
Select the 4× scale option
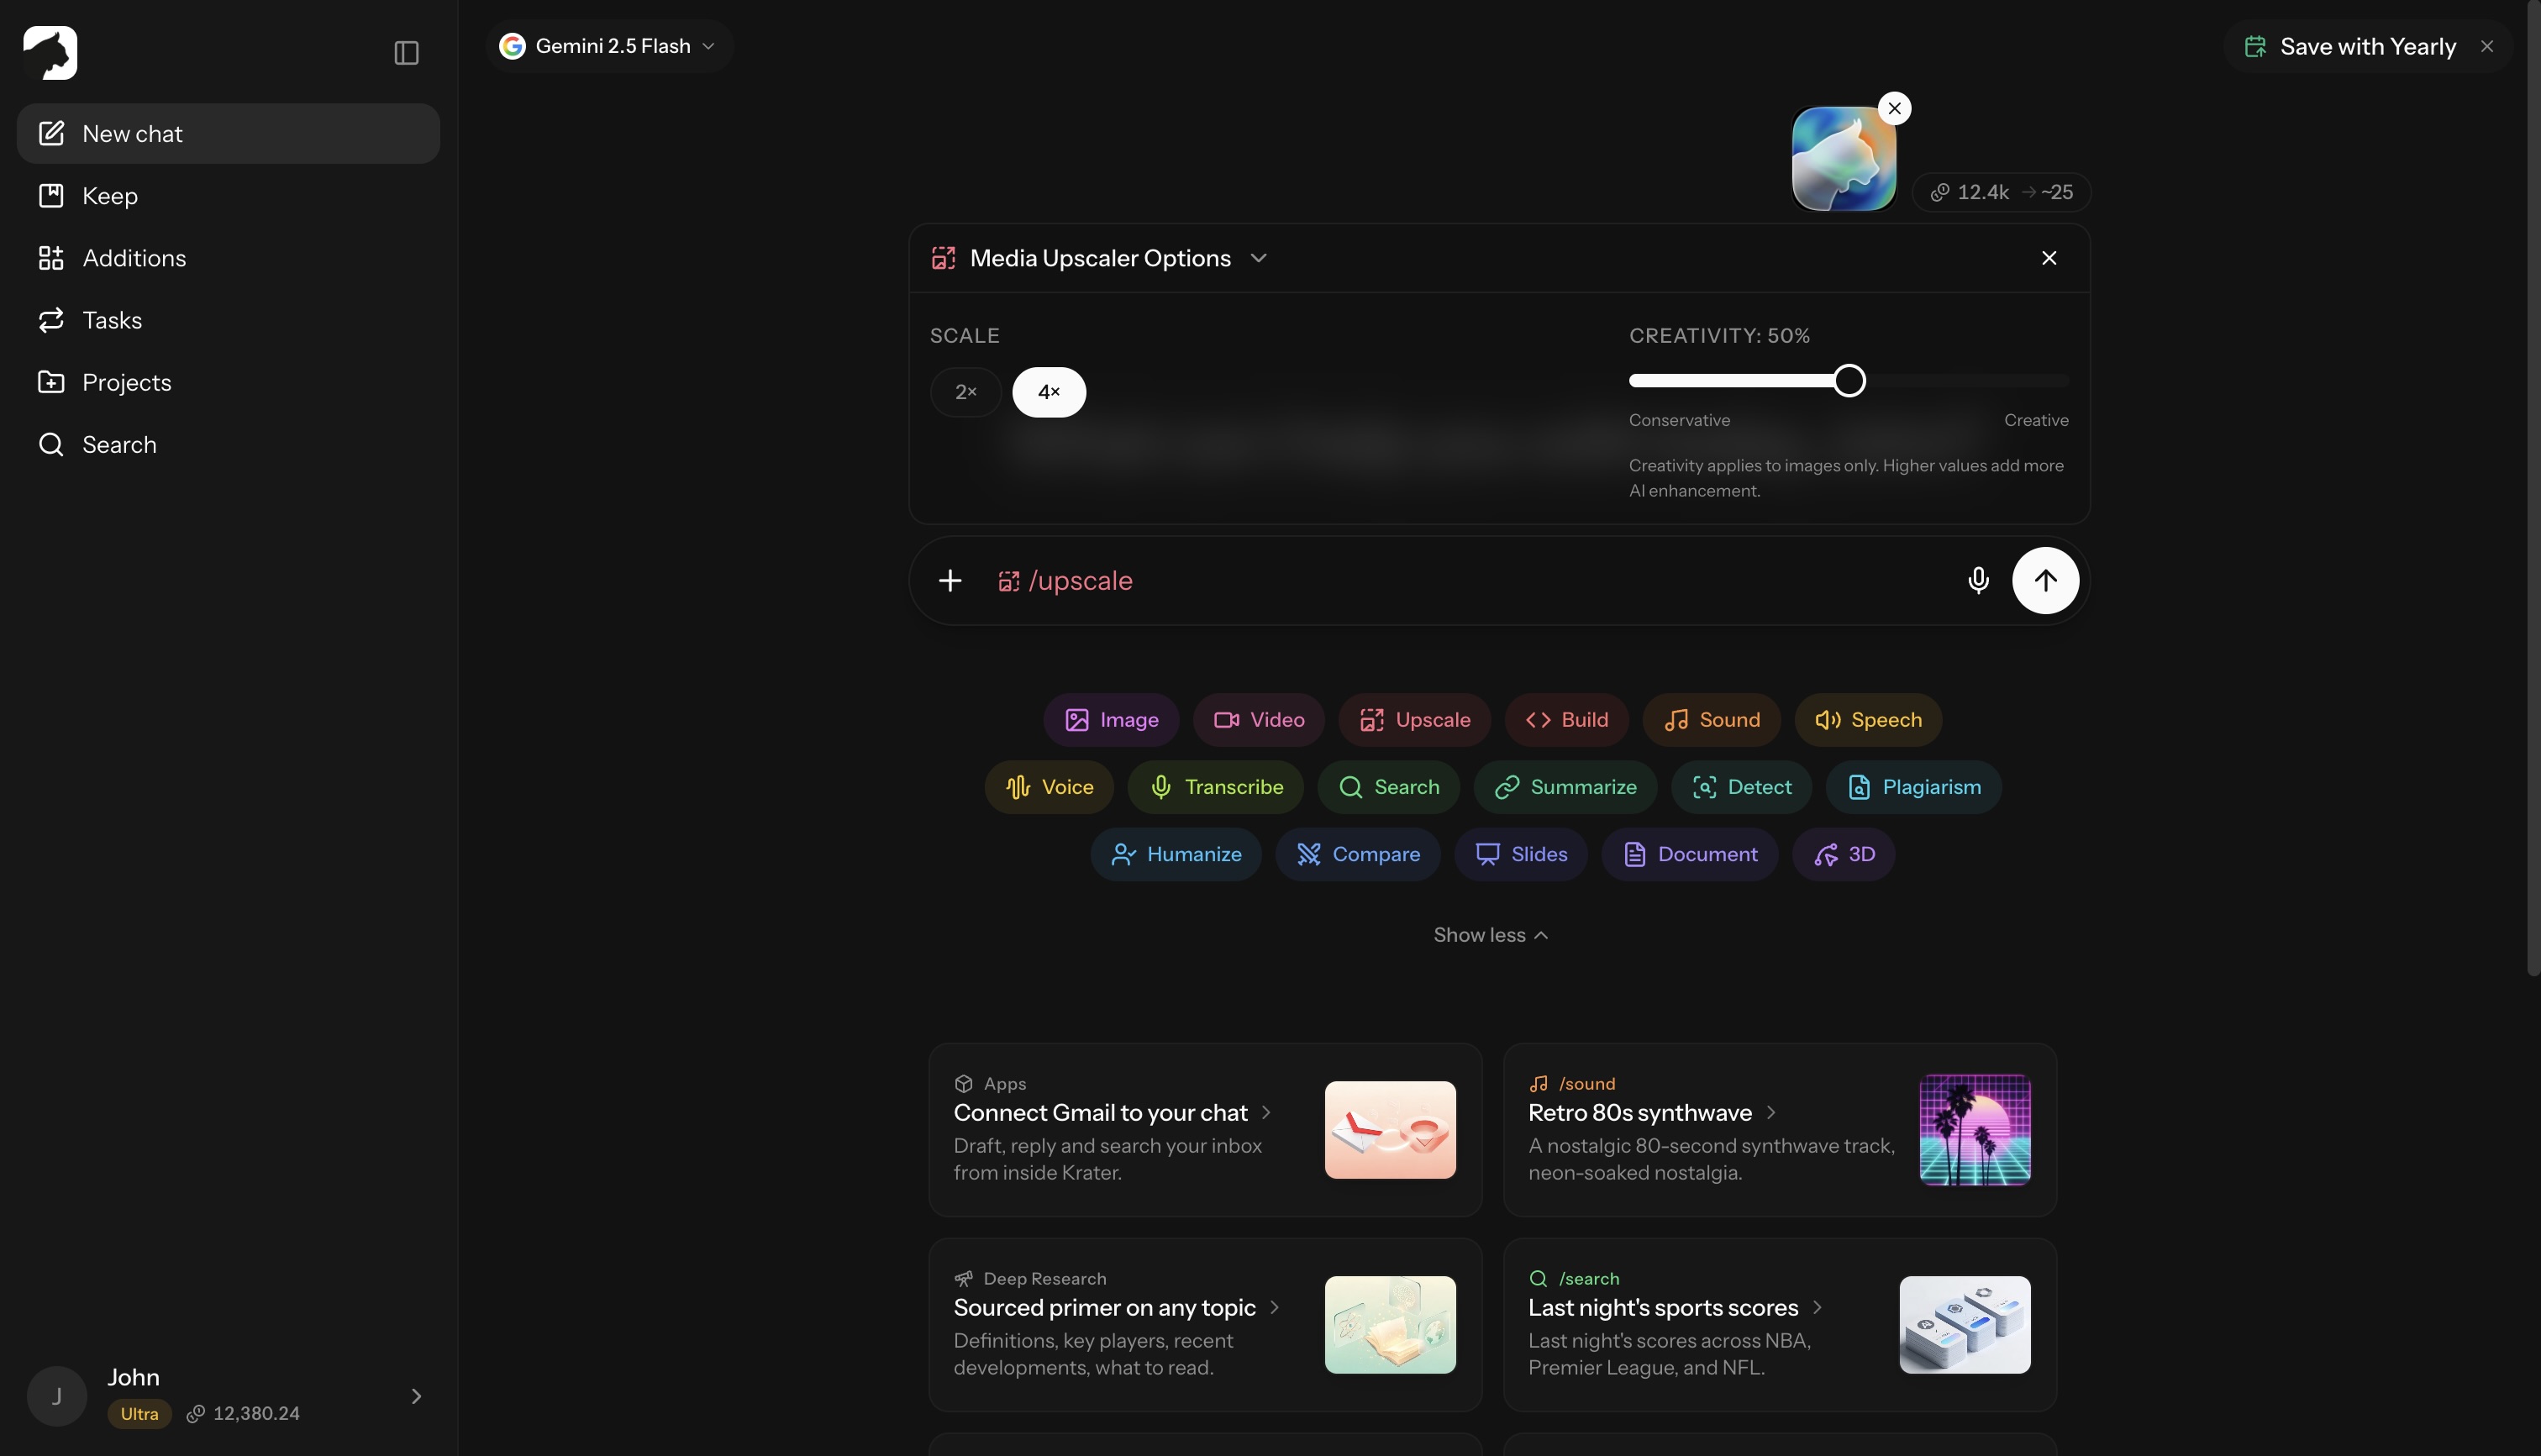[1048, 392]
